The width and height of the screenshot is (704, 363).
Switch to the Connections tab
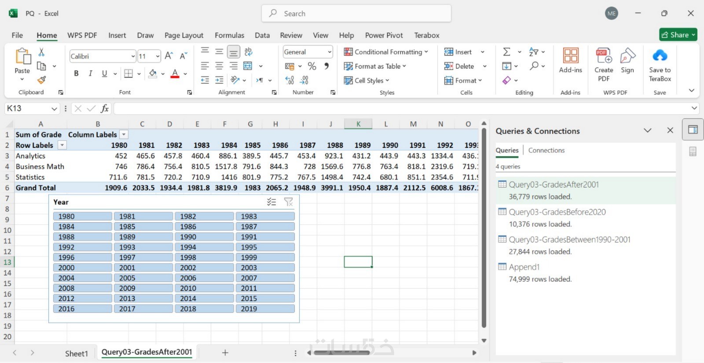pos(546,150)
